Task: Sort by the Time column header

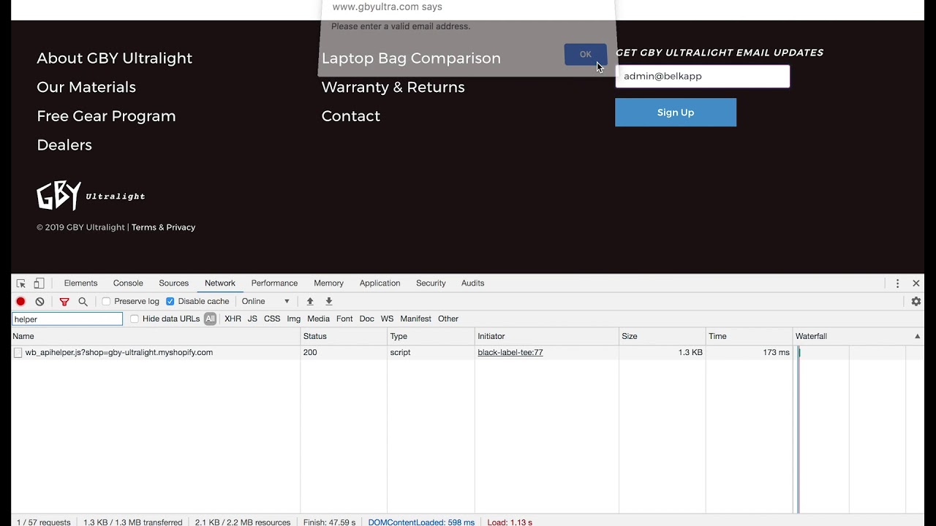Action: pyautogui.click(x=749, y=336)
